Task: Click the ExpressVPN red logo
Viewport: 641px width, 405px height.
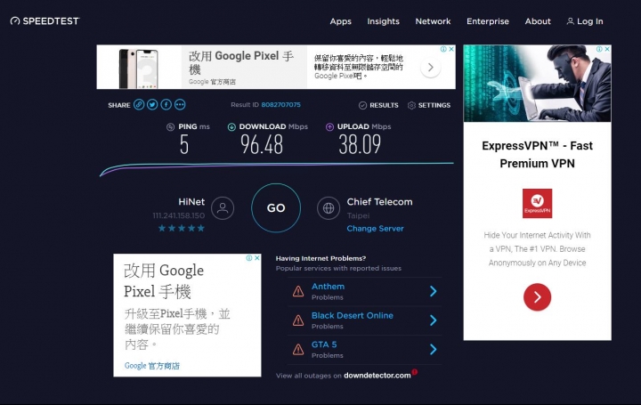Action: coord(537,203)
